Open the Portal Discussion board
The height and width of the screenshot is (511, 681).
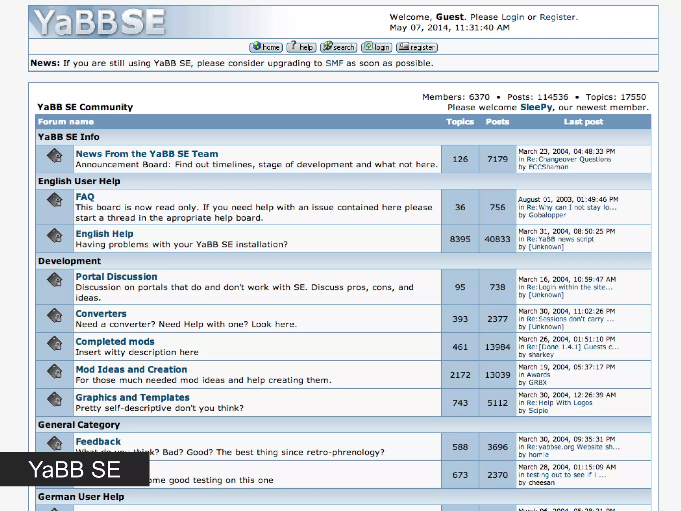[x=116, y=276]
